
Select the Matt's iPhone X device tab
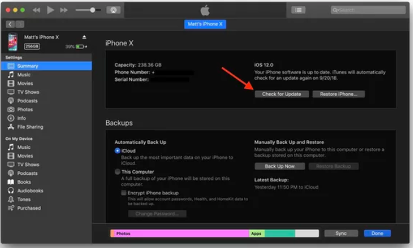click(x=205, y=24)
